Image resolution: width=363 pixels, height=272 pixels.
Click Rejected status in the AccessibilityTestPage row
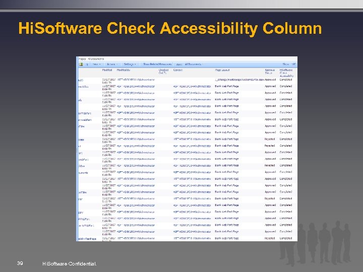coord(269,238)
